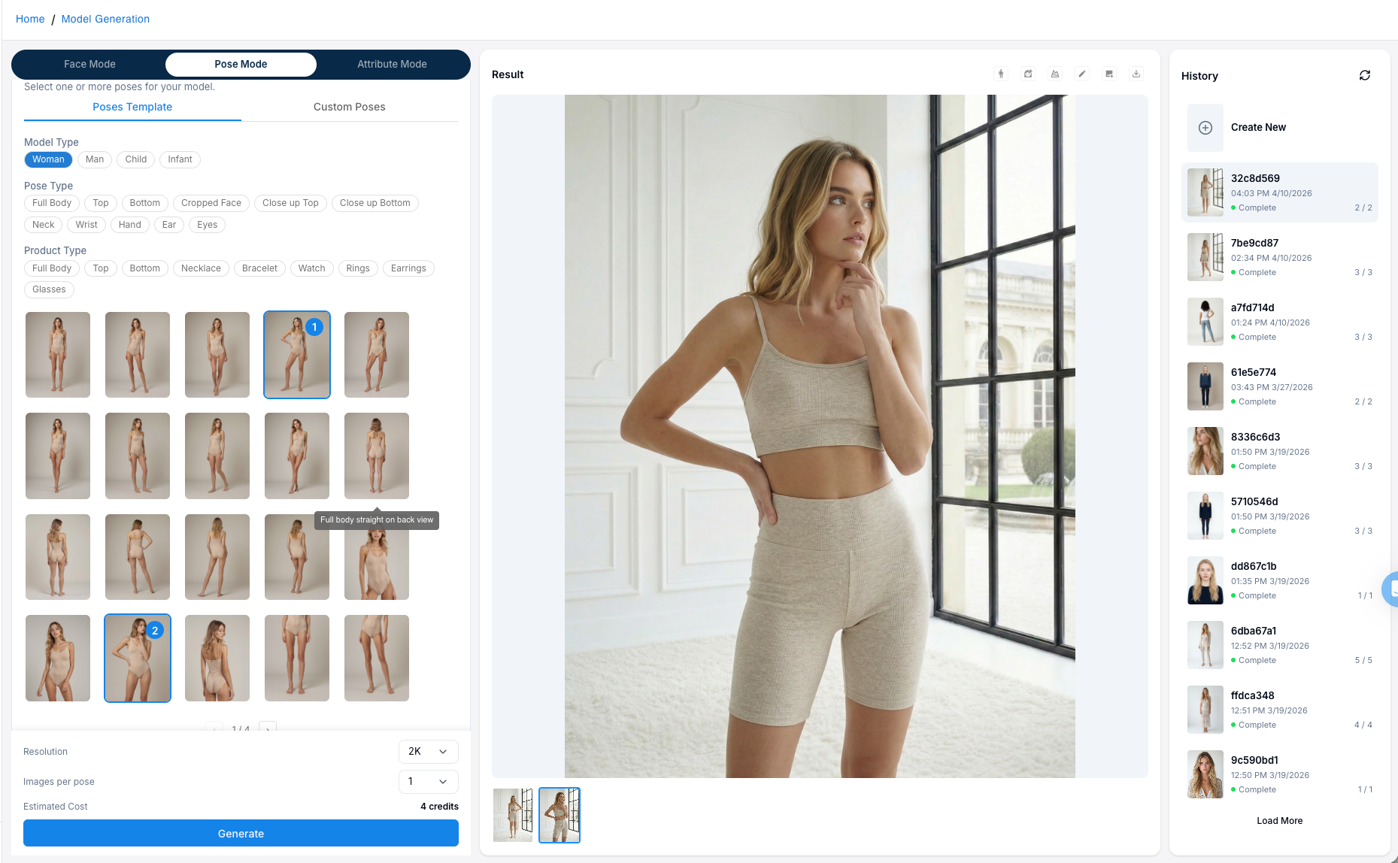
Task: Click the pencil edit icon in Result toolbar
Action: click(x=1082, y=74)
